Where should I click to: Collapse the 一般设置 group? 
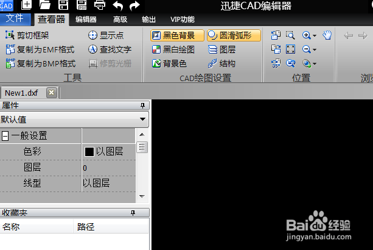5,136
